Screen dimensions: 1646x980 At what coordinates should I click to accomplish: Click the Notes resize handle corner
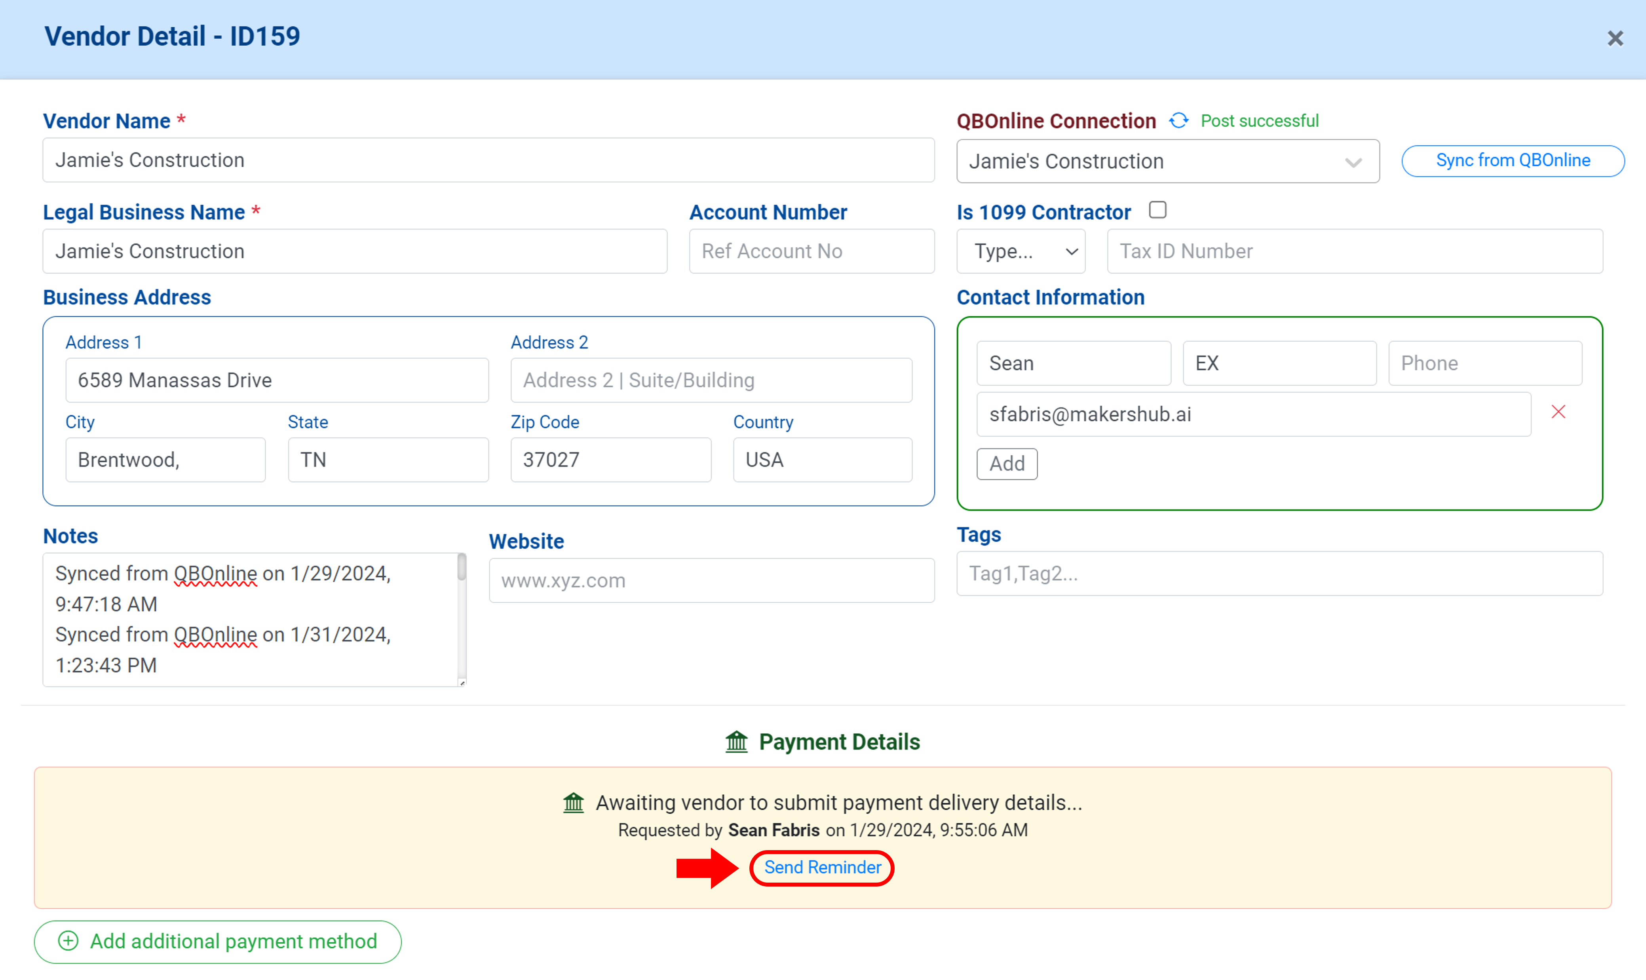(462, 683)
